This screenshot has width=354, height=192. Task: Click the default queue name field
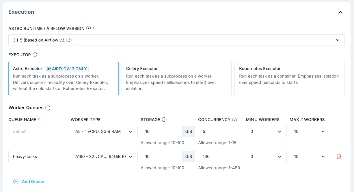[x=36, y=131]
